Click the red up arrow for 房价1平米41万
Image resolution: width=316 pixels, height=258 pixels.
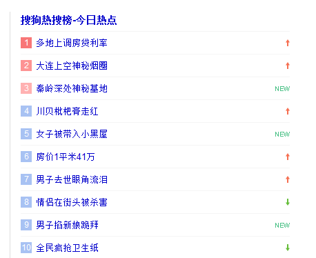coord(288,157)
